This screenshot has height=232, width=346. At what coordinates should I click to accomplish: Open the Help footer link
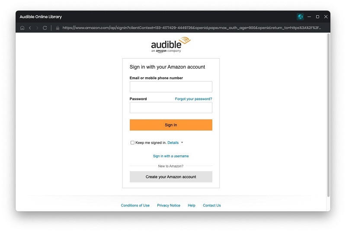click(x=192, y=206)
